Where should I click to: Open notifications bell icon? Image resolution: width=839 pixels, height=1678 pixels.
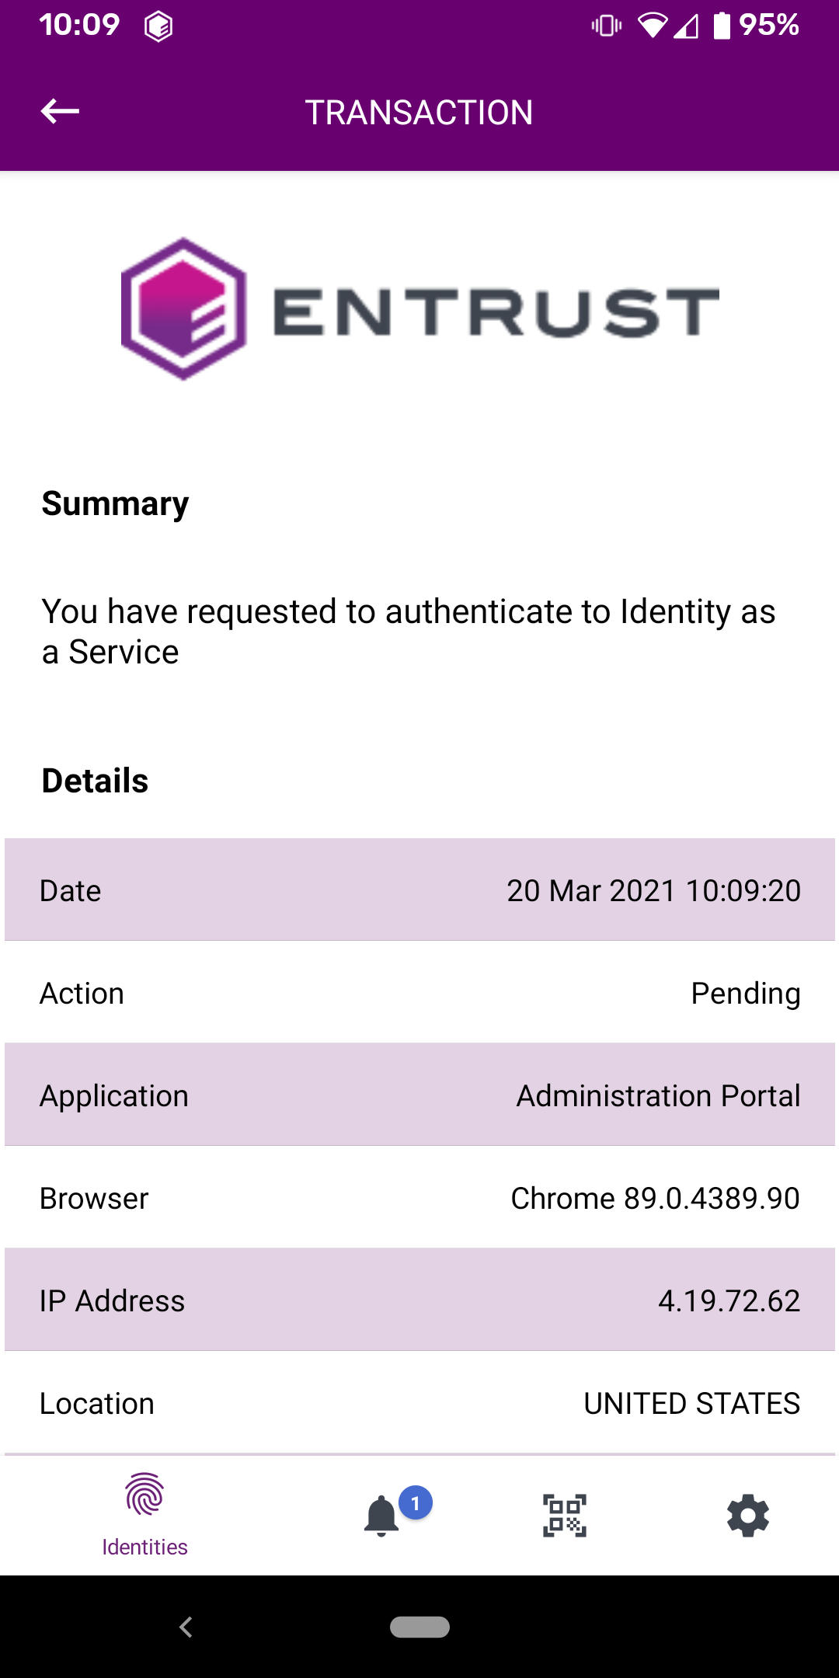click(x=381, y=1516)
